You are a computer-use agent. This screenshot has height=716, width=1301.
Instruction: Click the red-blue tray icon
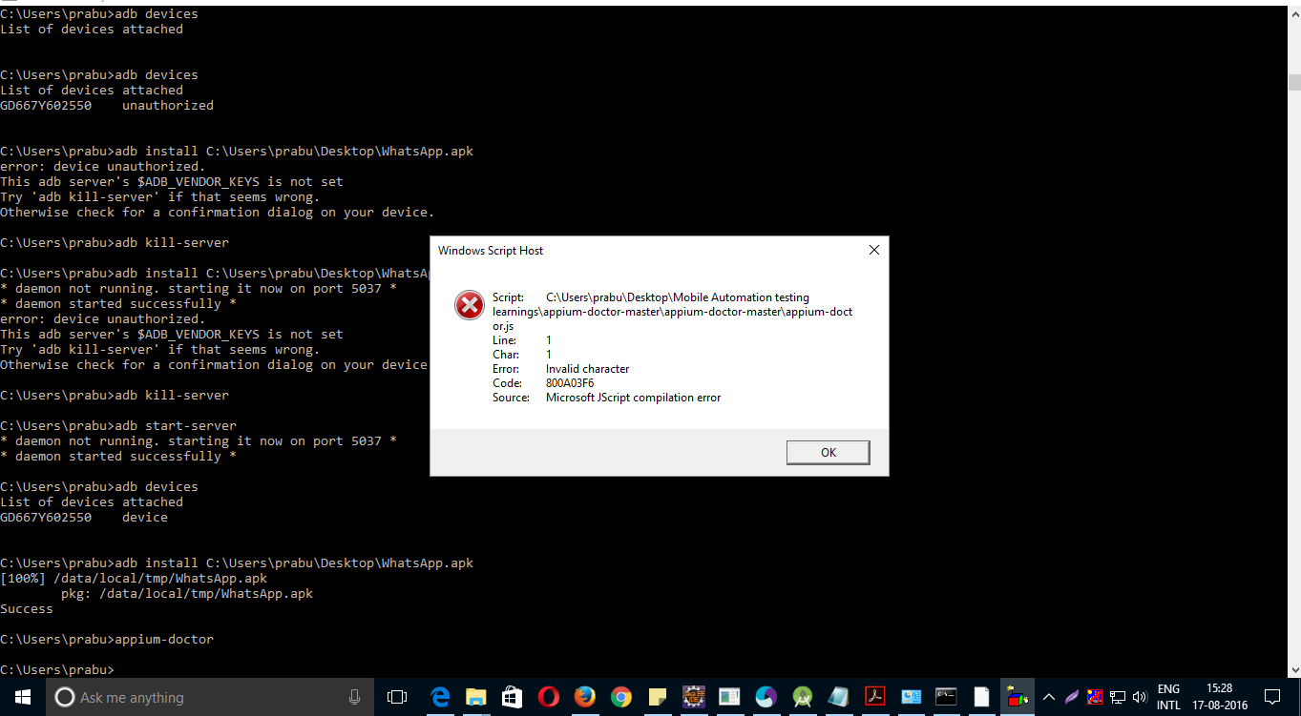tap(1095, 697)
